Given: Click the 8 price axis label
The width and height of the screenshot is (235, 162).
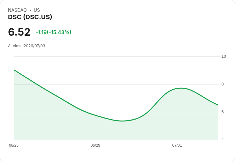Looking at the screenshot, I should (x=223, y=84).
